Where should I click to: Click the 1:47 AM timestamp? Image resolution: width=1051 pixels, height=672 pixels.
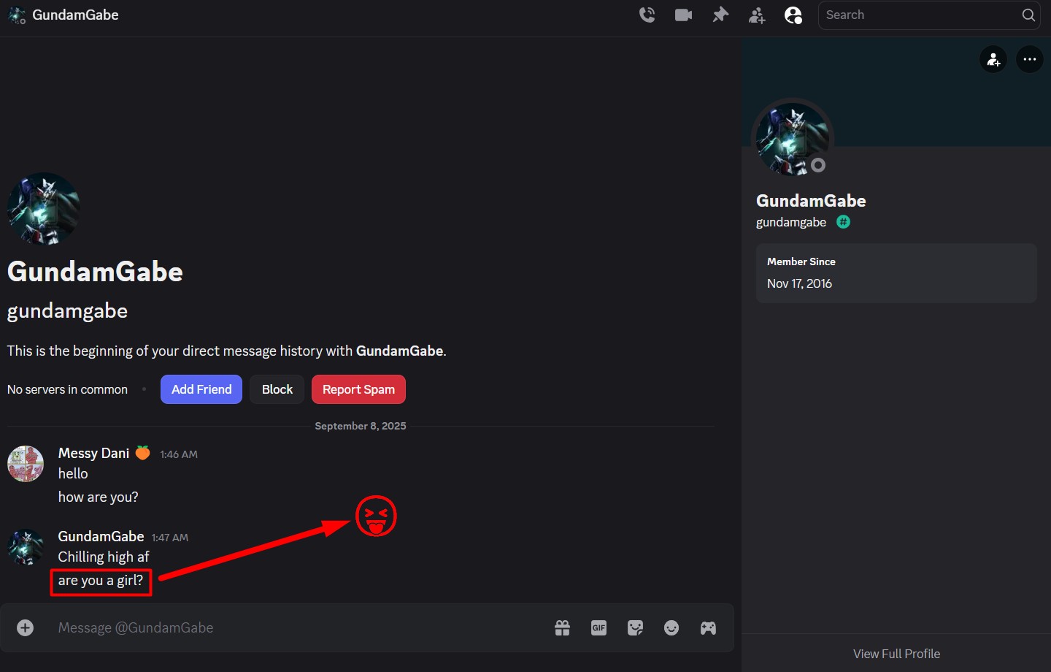click(170, 538)
